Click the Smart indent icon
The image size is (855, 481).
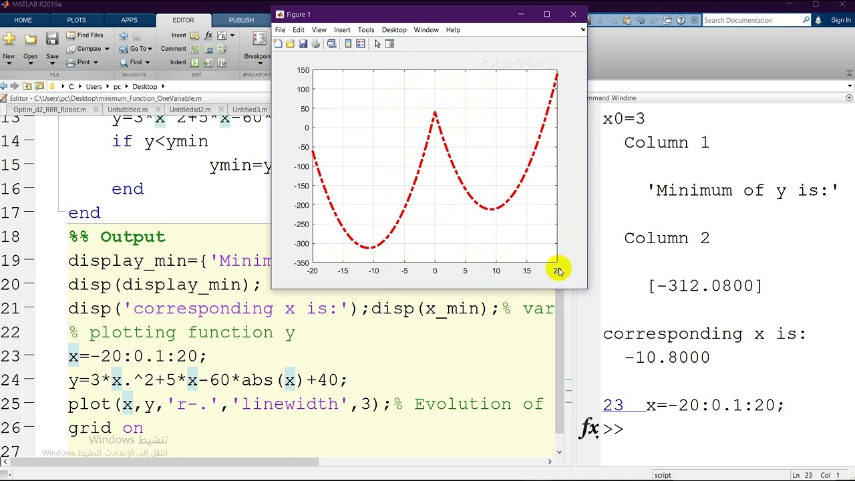click(194, 62)
